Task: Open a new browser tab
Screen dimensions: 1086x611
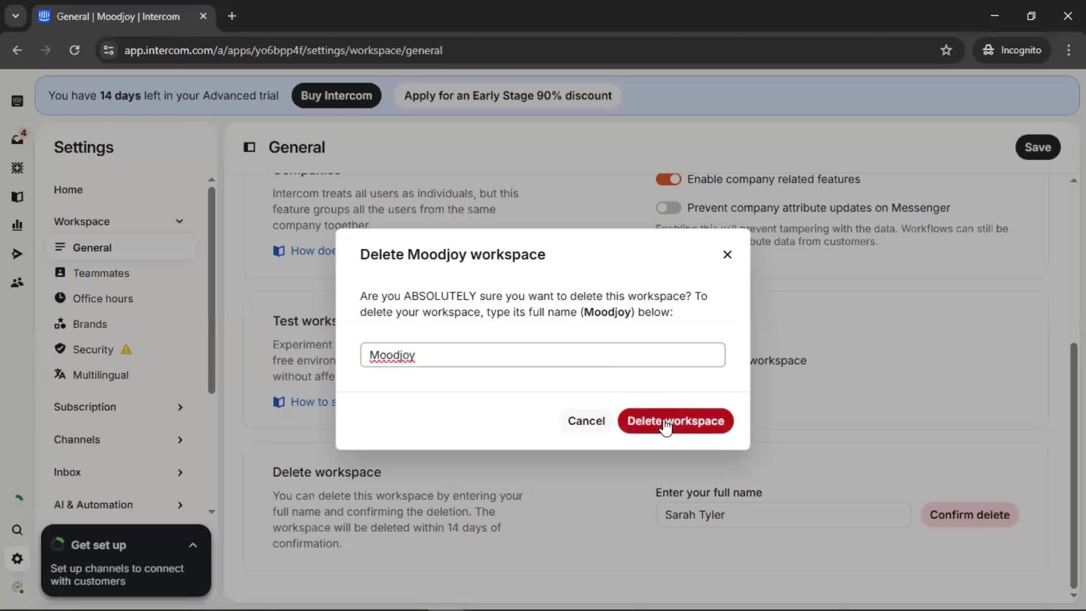Action: click(x=232, y=16)
